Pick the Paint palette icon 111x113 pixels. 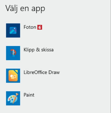tap(13, 98)
